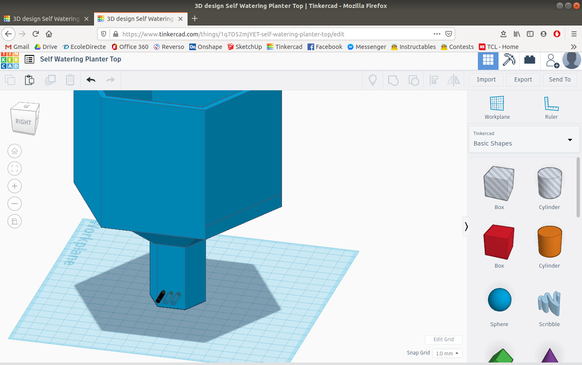Viewport: 582px width, 365px height.
Task: Open the Firefox hamburger menu
Action: 574,34
